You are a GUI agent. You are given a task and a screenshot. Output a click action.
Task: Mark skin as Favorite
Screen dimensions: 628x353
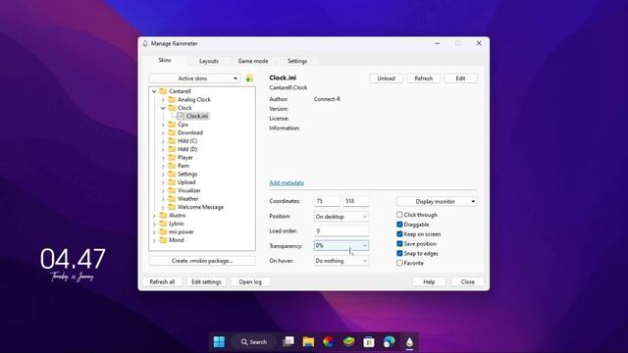point(399,263)
